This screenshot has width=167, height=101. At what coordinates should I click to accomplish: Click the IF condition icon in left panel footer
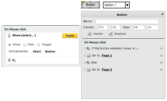click(14, 60)
